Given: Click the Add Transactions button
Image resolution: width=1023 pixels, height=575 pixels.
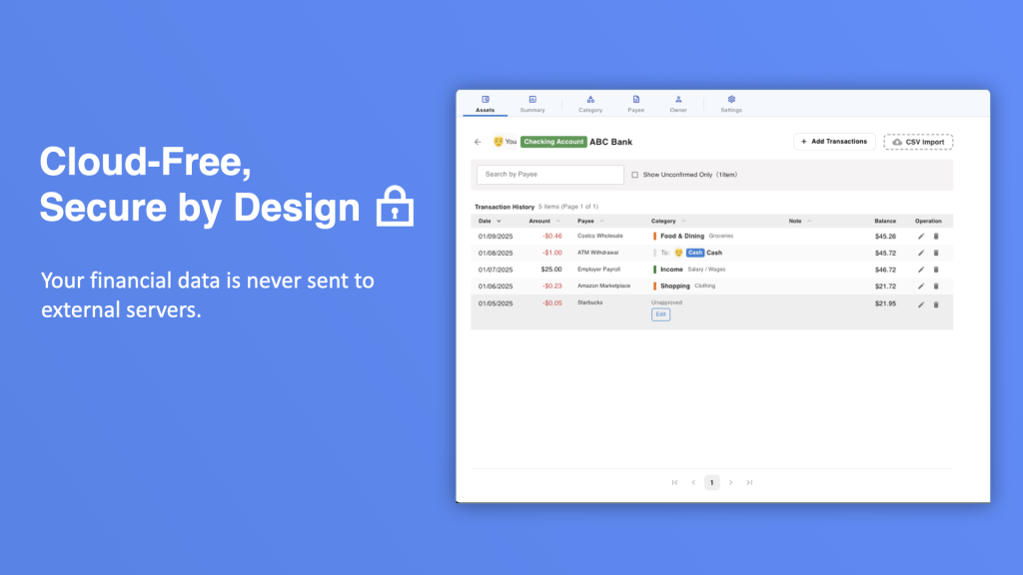Looking at the screenshot, I should pos(834,142).
